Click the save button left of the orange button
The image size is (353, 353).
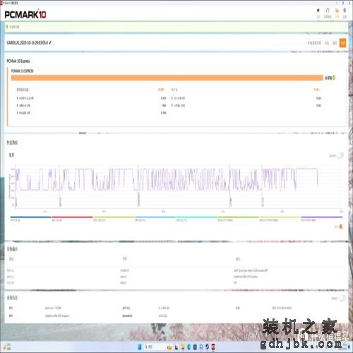coord(335,43)
